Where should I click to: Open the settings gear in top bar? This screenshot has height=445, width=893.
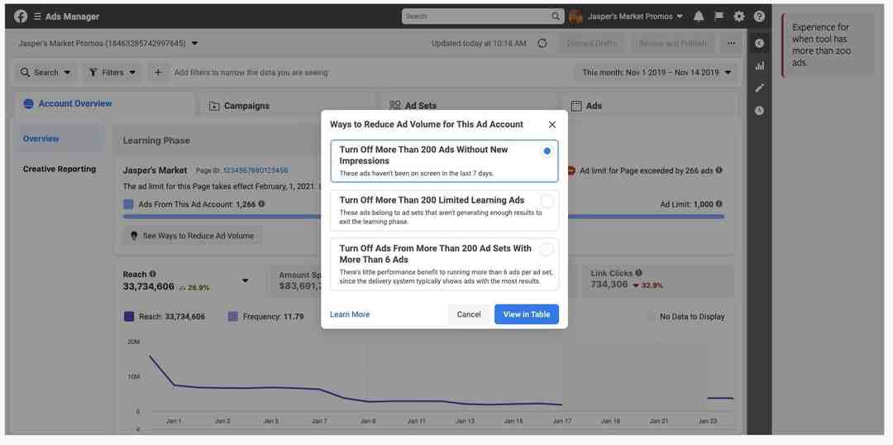click(x=739, y=17)
